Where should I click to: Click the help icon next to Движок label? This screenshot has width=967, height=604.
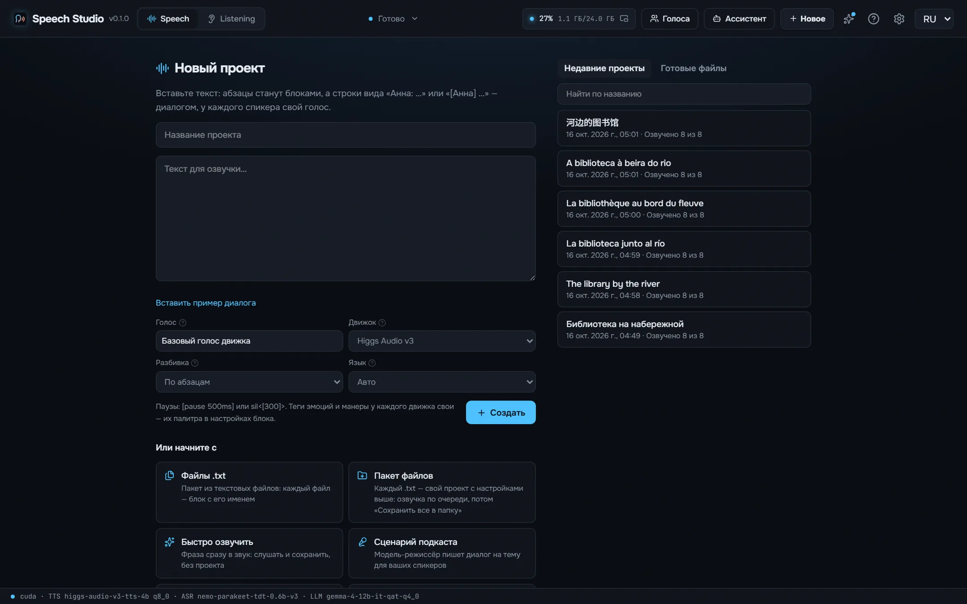[x=382, y=323]
